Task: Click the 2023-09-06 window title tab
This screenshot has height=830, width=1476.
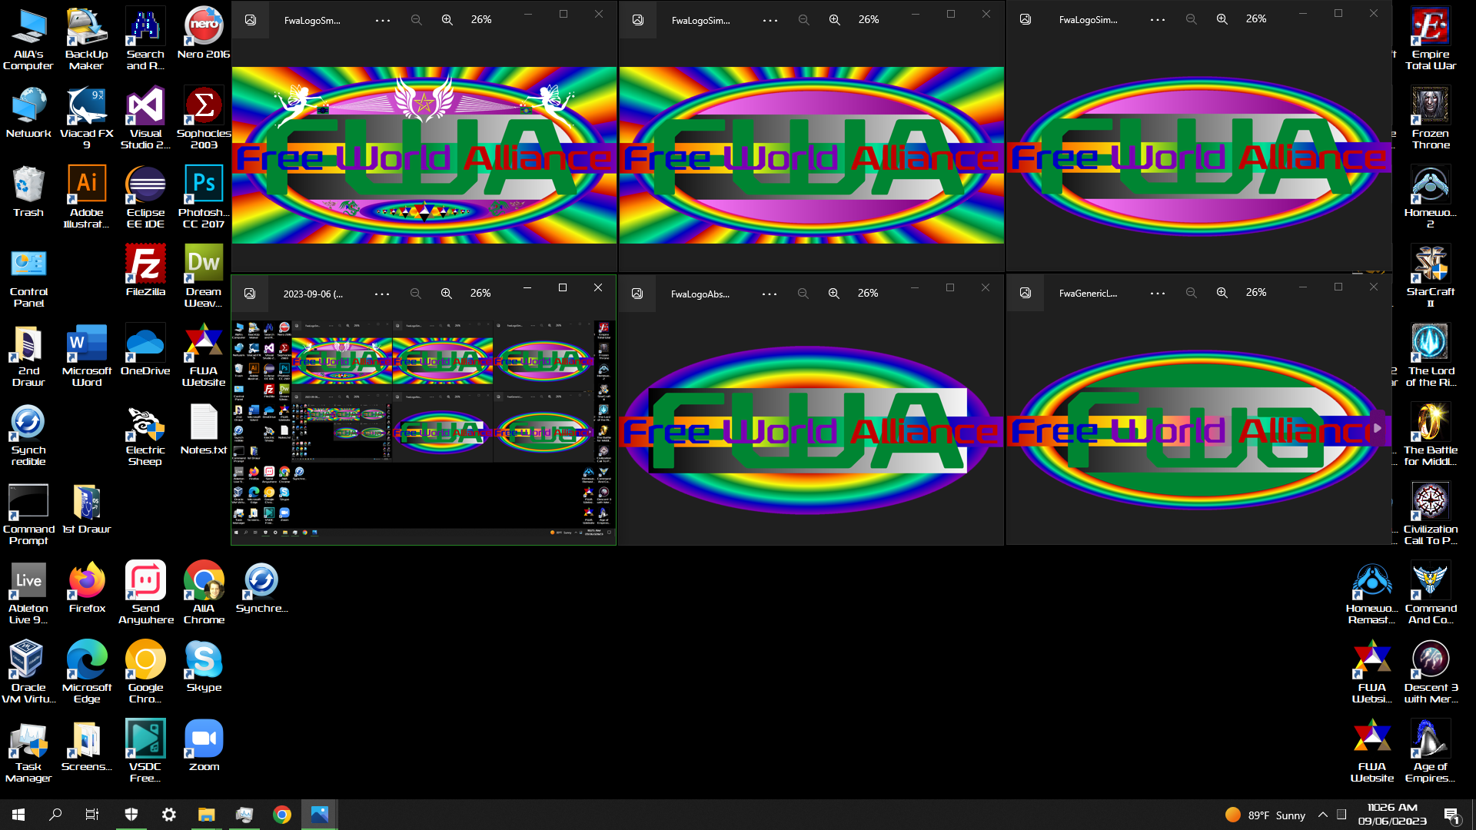Action: tap(312, 294)
